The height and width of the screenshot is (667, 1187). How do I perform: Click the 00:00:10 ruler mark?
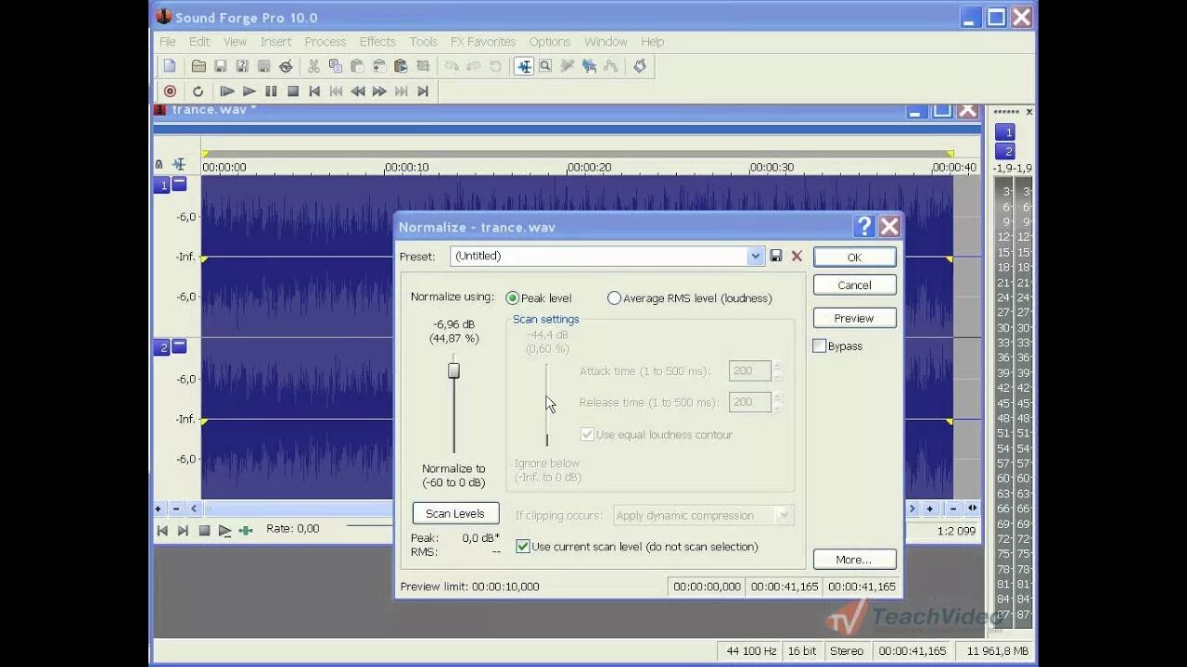tap(406, 168)
